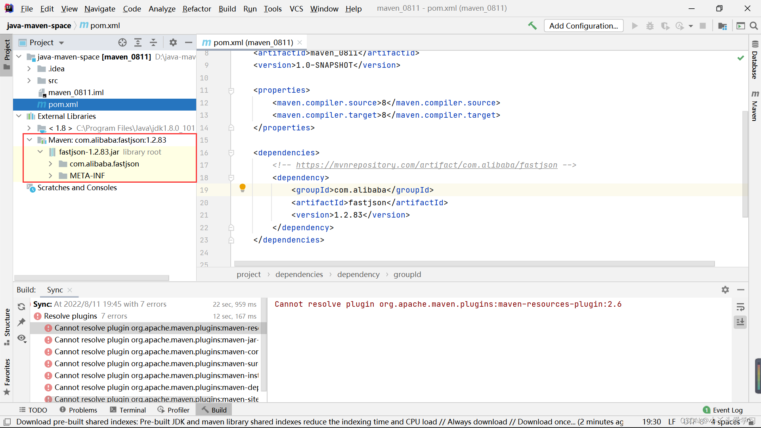Select pom.xml in project tree
Screen dimensions: 761x428
(105, 104)
